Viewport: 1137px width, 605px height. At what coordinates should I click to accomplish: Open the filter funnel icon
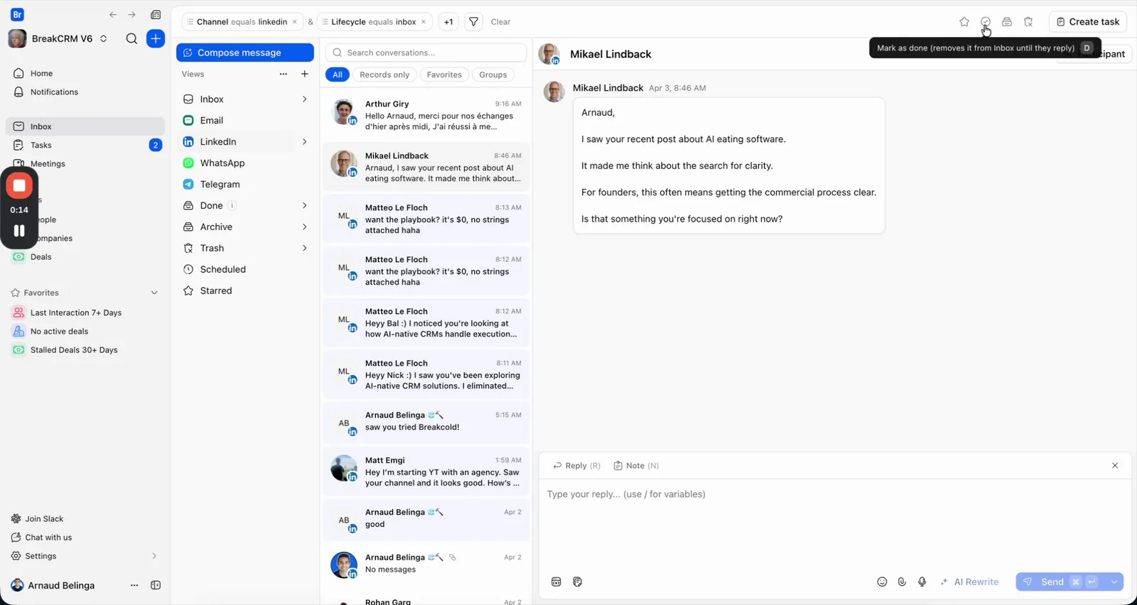pos(473,22)
